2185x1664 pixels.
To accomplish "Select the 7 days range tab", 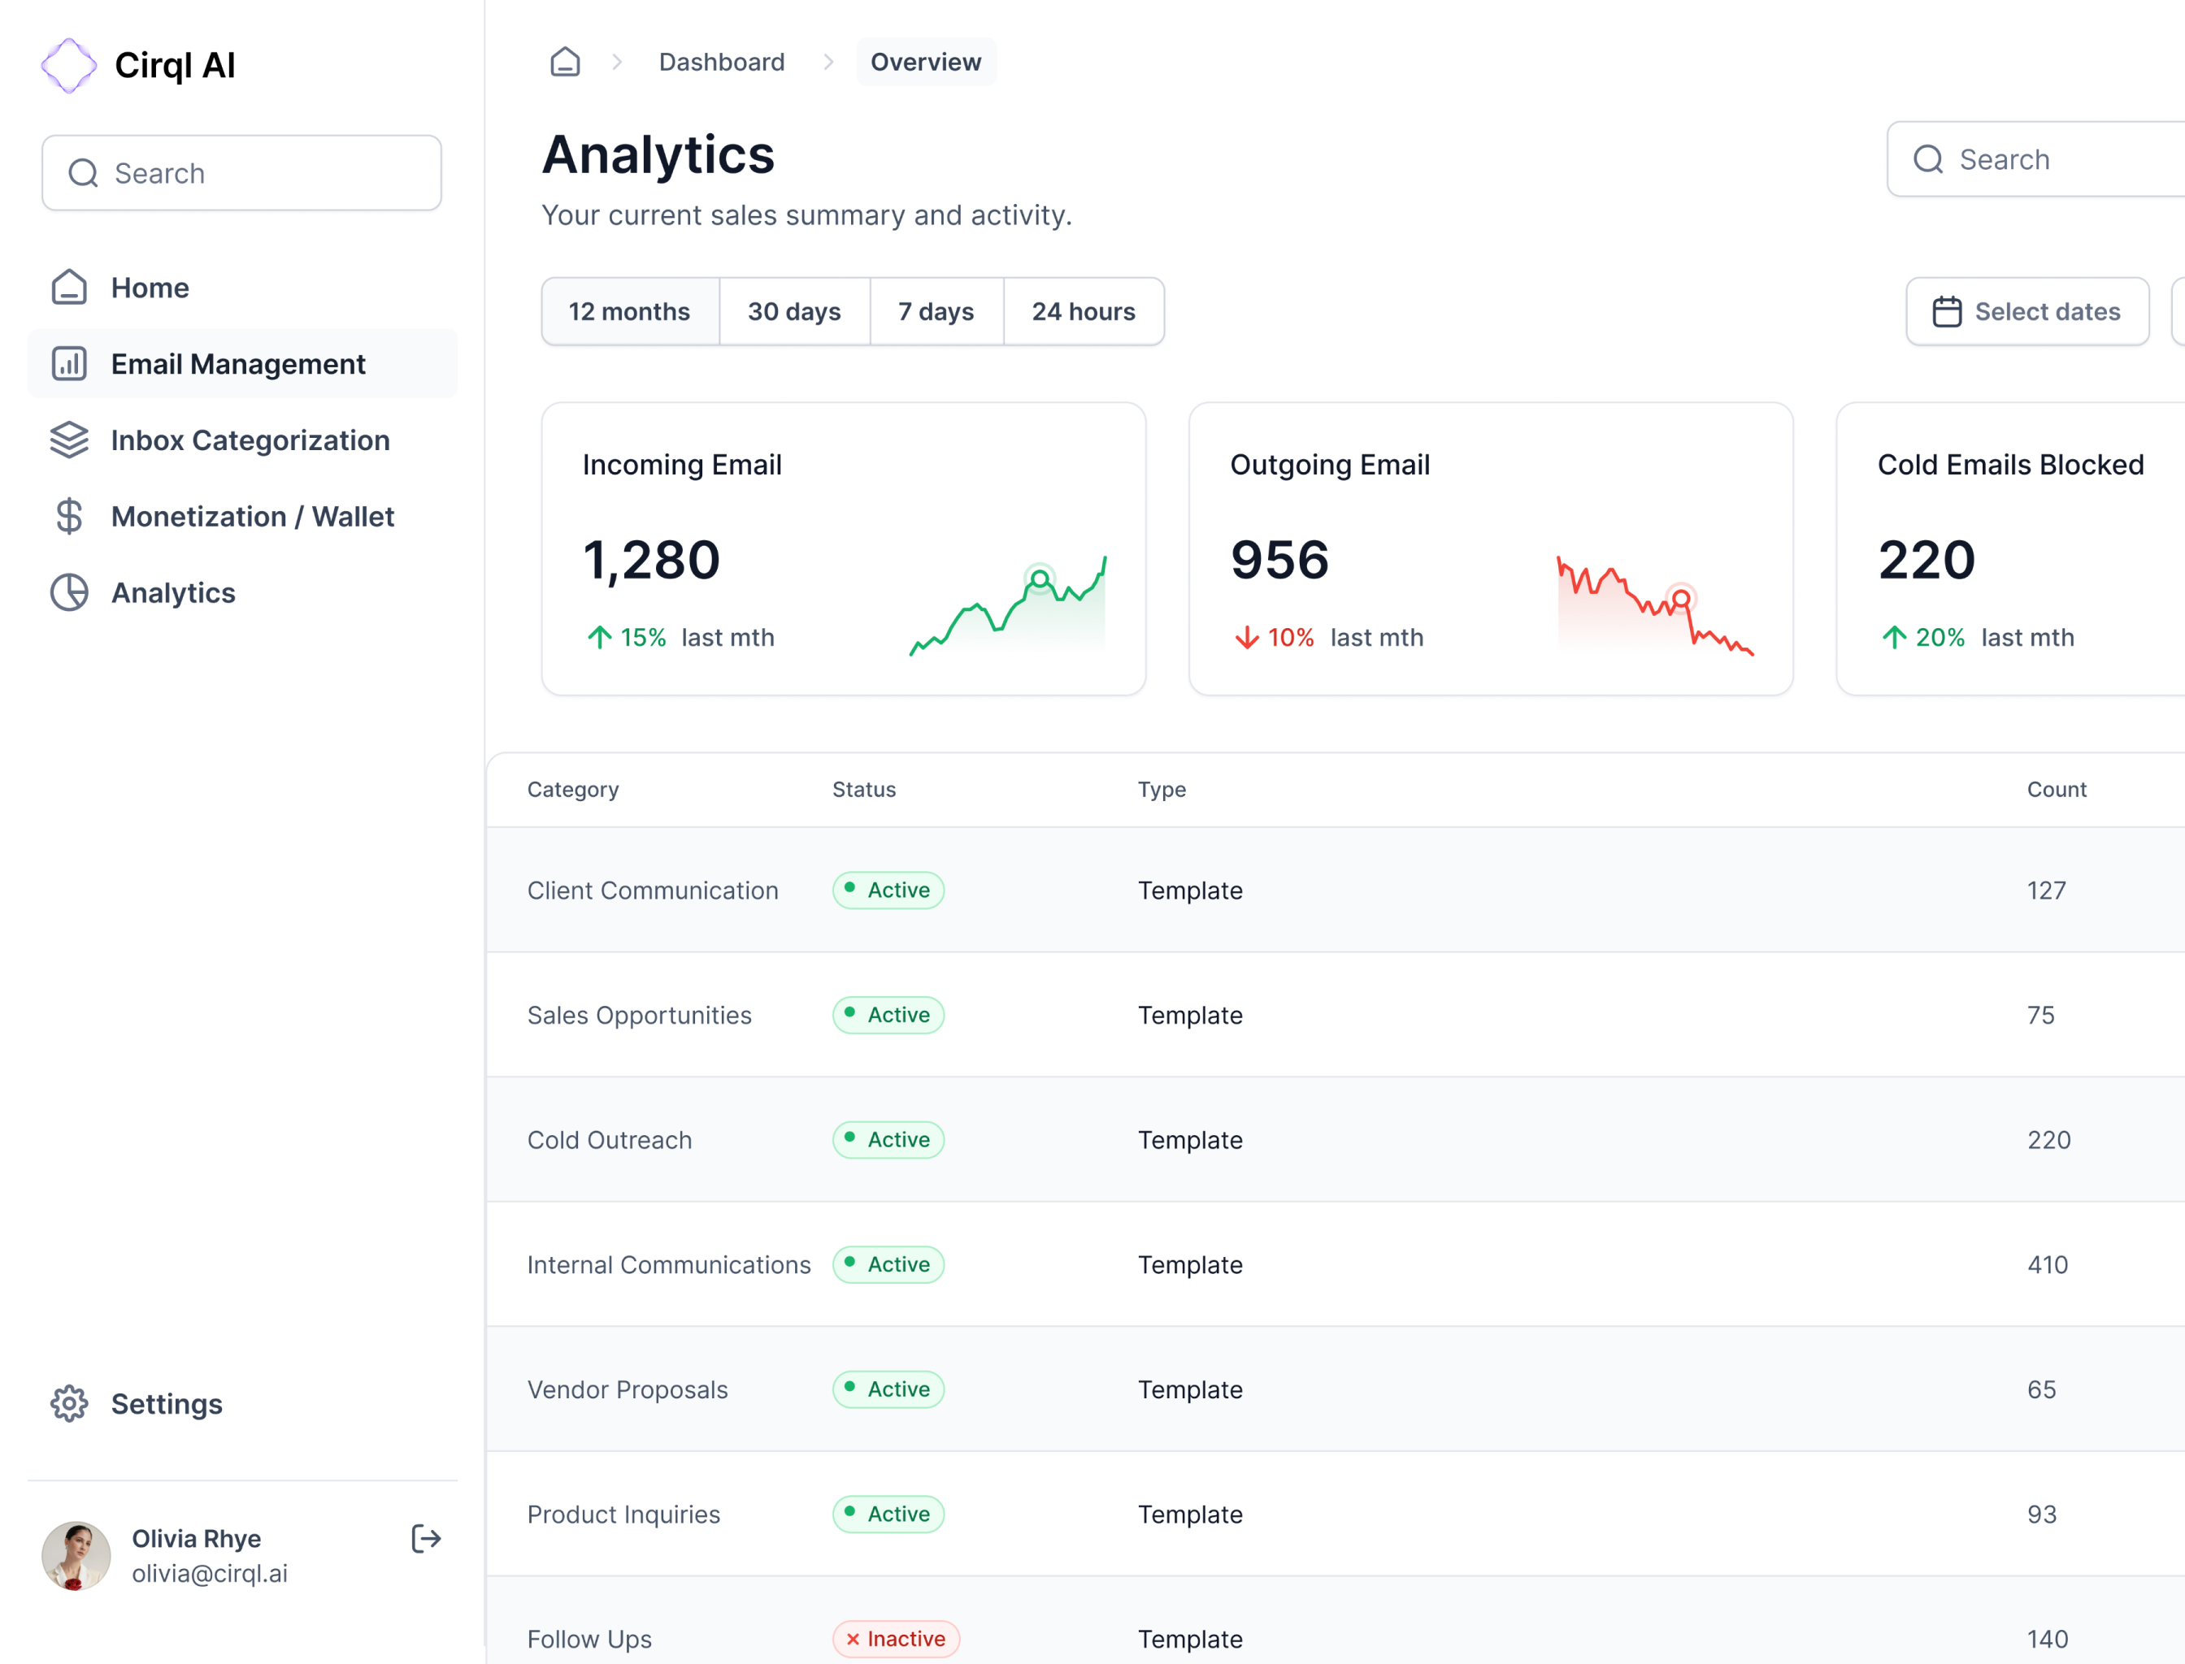I will 936,312.
